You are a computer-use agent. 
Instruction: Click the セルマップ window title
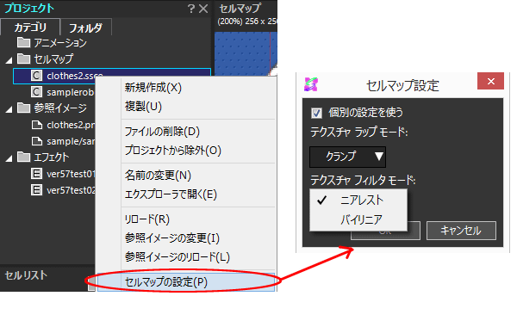coord(240,9)
